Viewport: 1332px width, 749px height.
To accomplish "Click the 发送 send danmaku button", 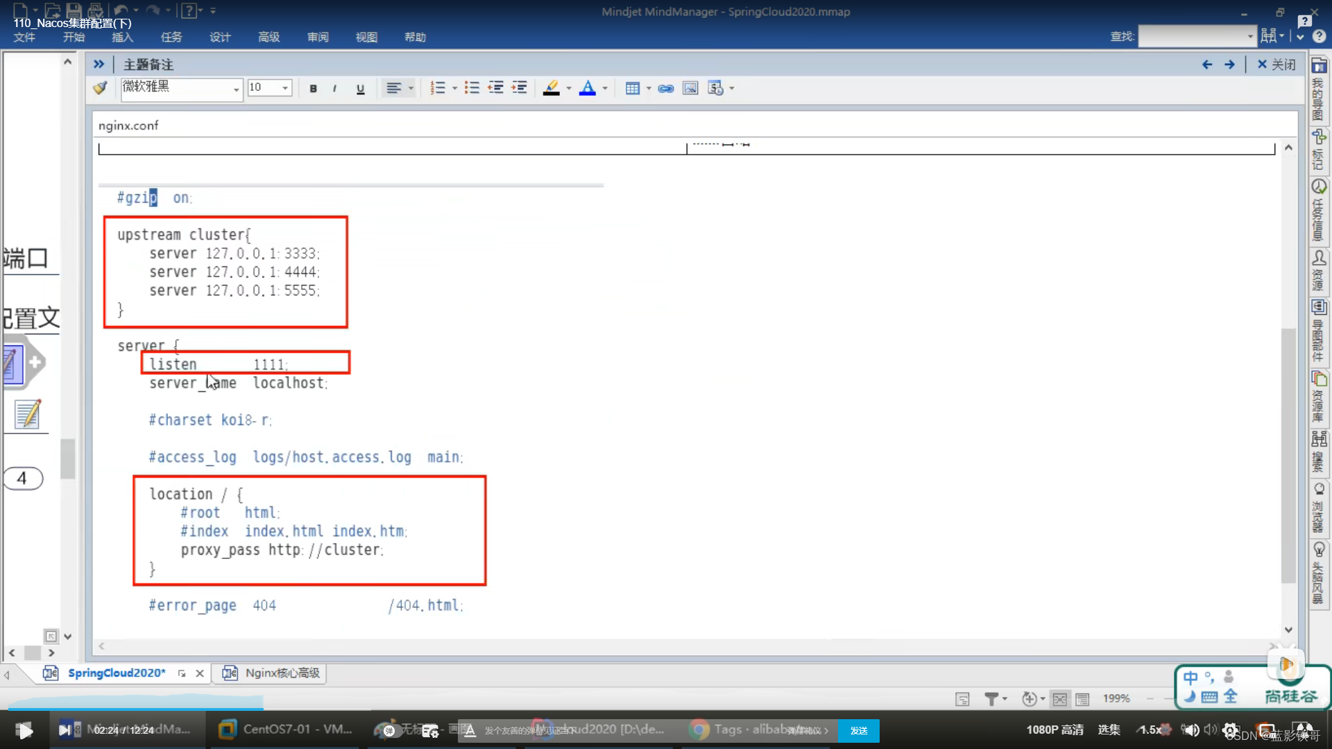I will pos(858,730).
